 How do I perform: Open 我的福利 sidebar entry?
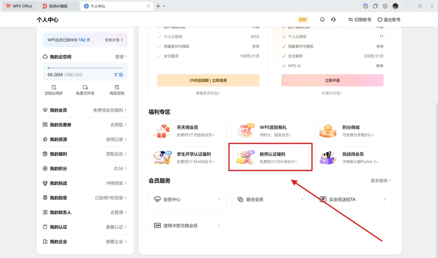85,154
